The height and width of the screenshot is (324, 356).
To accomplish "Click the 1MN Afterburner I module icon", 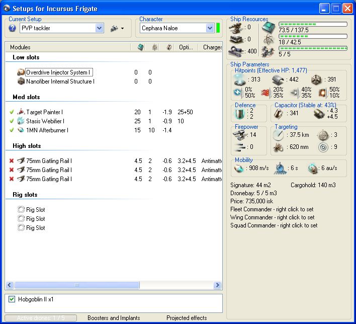I will pyautogui.click(x=21, y=130).
